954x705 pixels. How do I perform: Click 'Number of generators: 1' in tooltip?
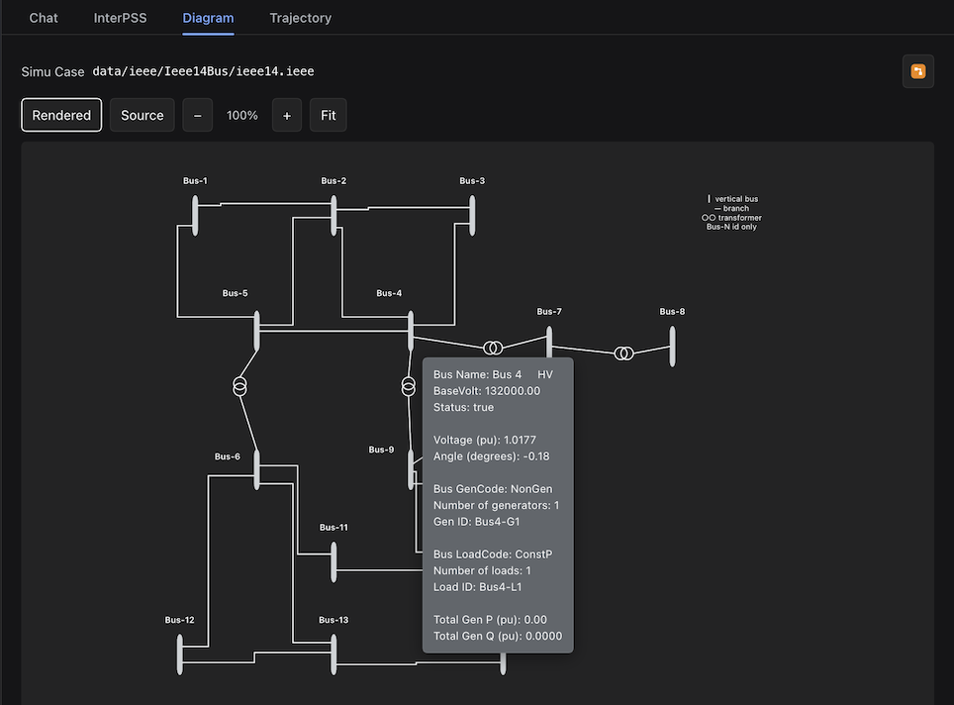497,505
